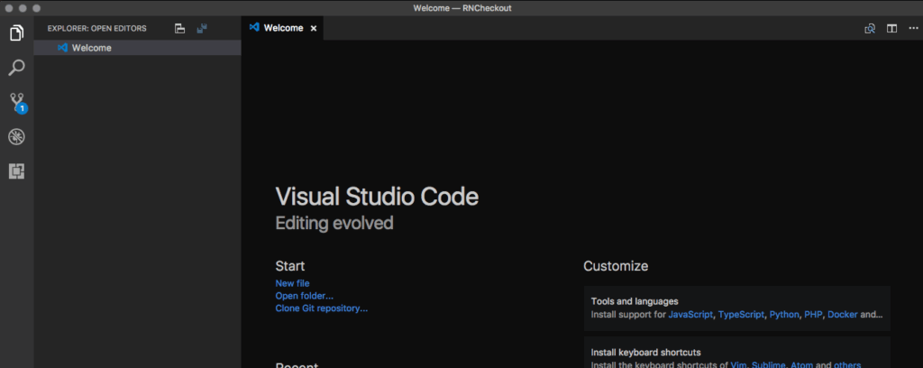Click the Visual Studio Code title text
Viewport: 923px width, 368px height.
[377, 197]
